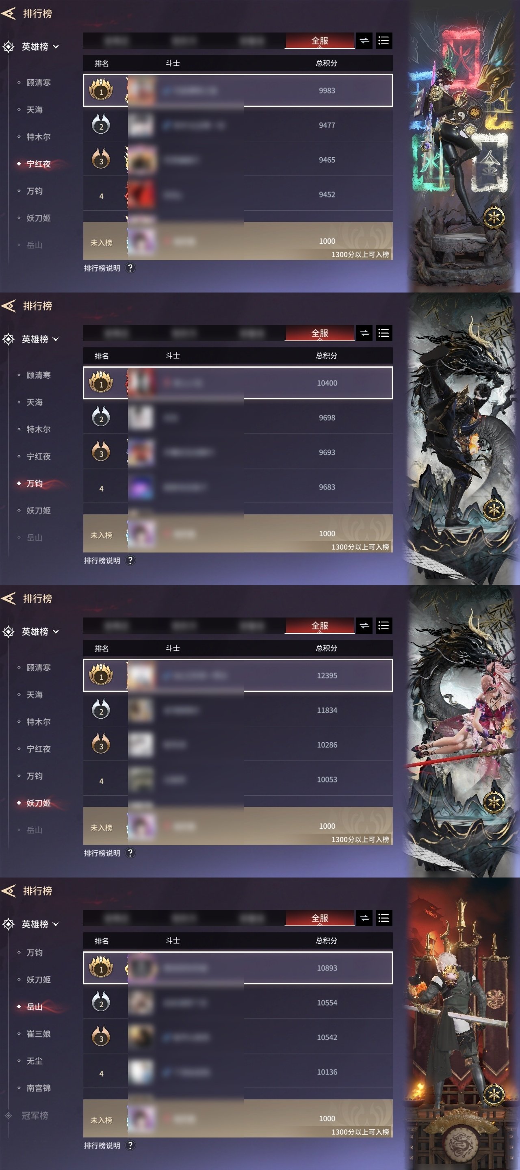Click rank 3 bronze badge beside 10542 score
520x1170 pixels.
click(101, 1037)
